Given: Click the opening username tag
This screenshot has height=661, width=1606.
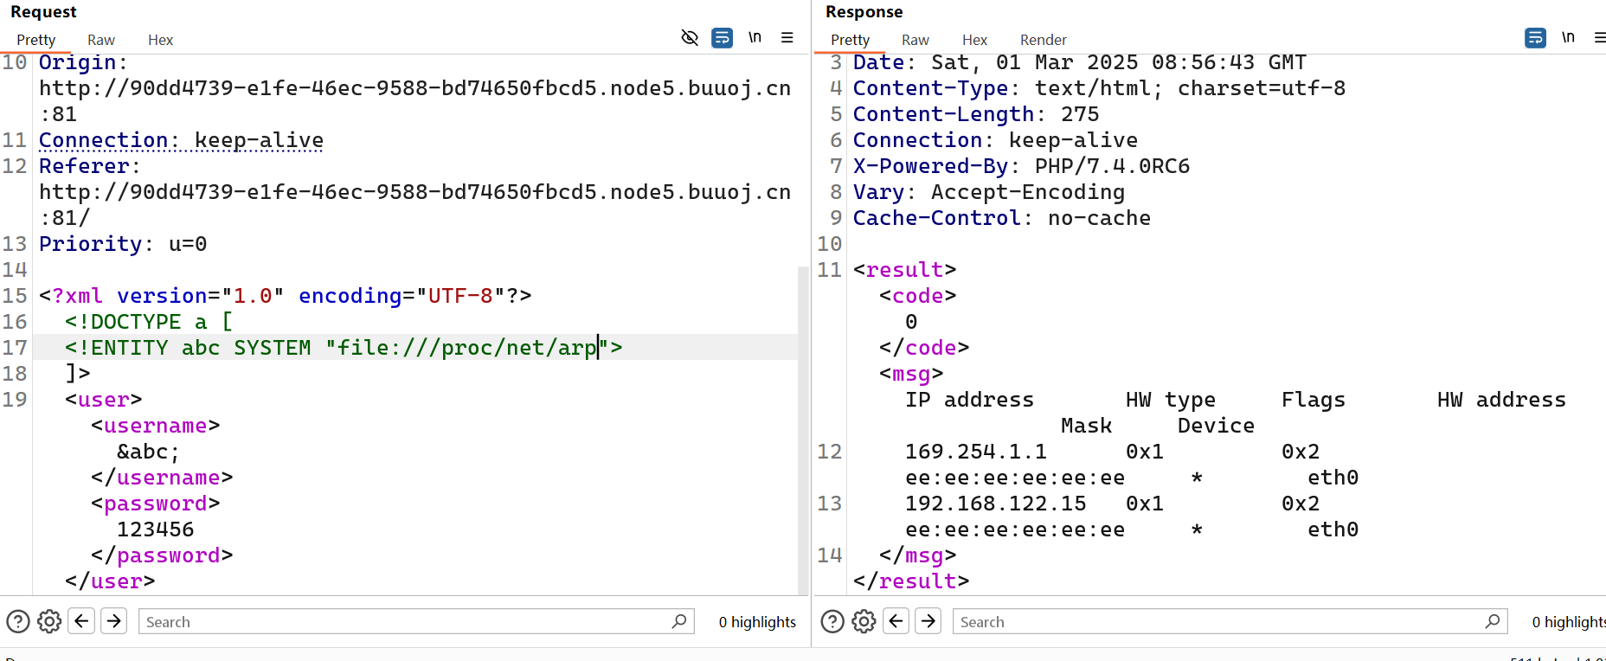Looking at the screenshot, I should (156, 426).
